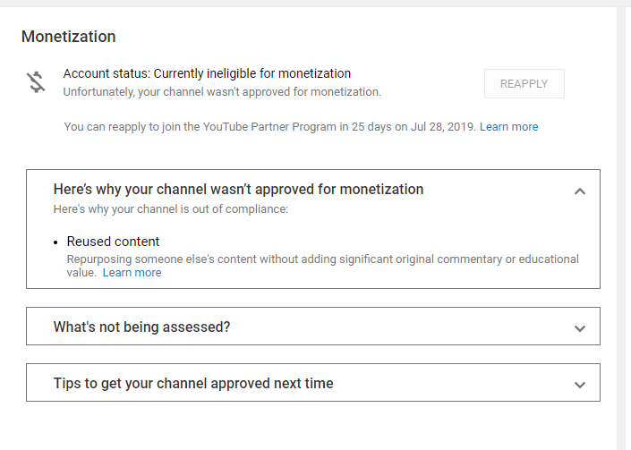Click the 'You can reapply to join' sentence
This screenshot has width=631, height=450.
click(x=270, y=127)
